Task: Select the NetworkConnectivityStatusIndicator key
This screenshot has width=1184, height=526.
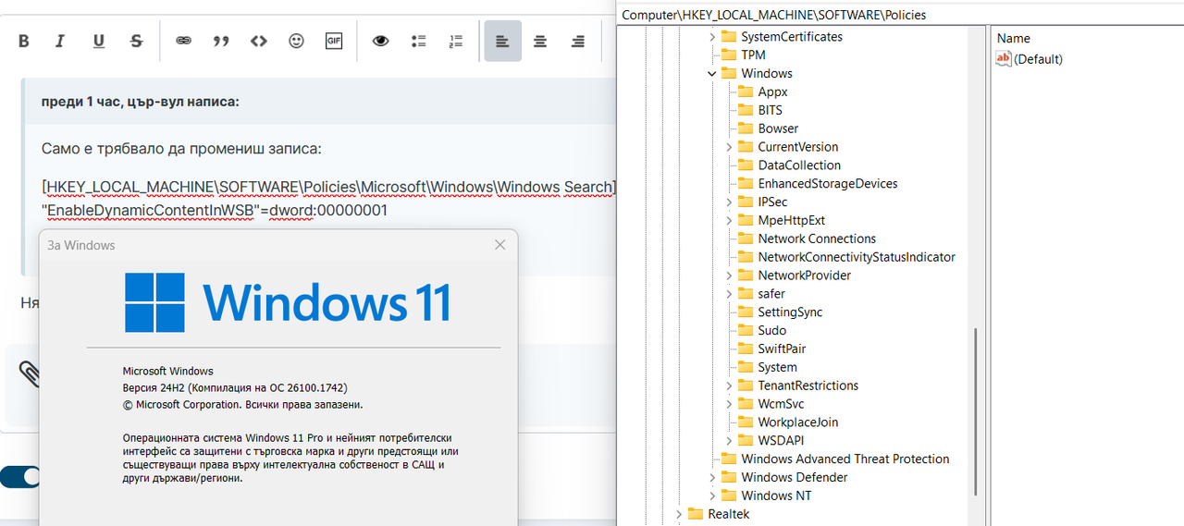Action: click(857, 257)
